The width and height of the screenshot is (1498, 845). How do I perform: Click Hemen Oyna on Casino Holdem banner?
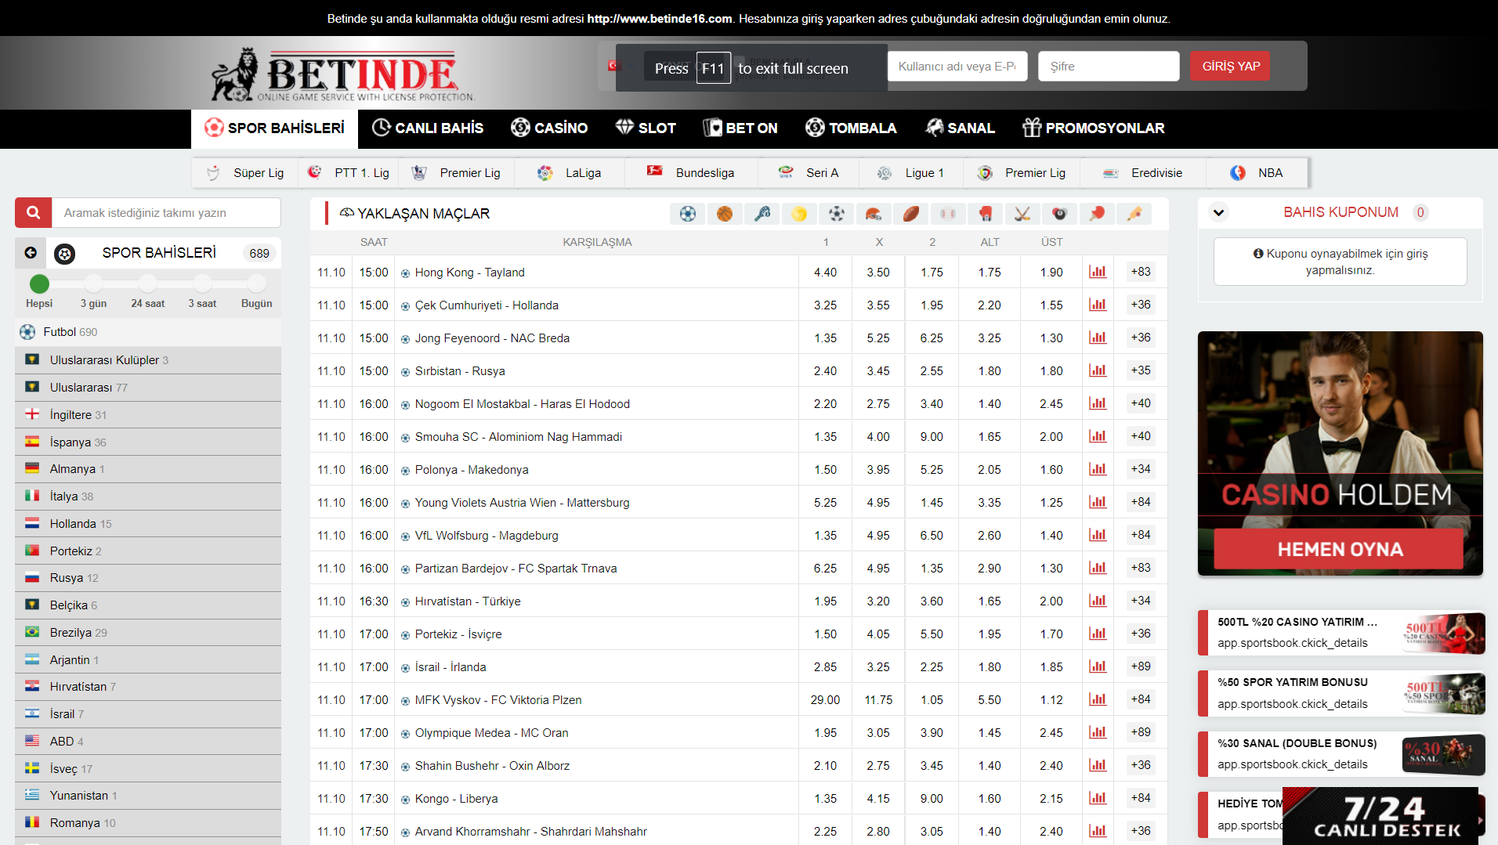click(x=1339, y=549)
